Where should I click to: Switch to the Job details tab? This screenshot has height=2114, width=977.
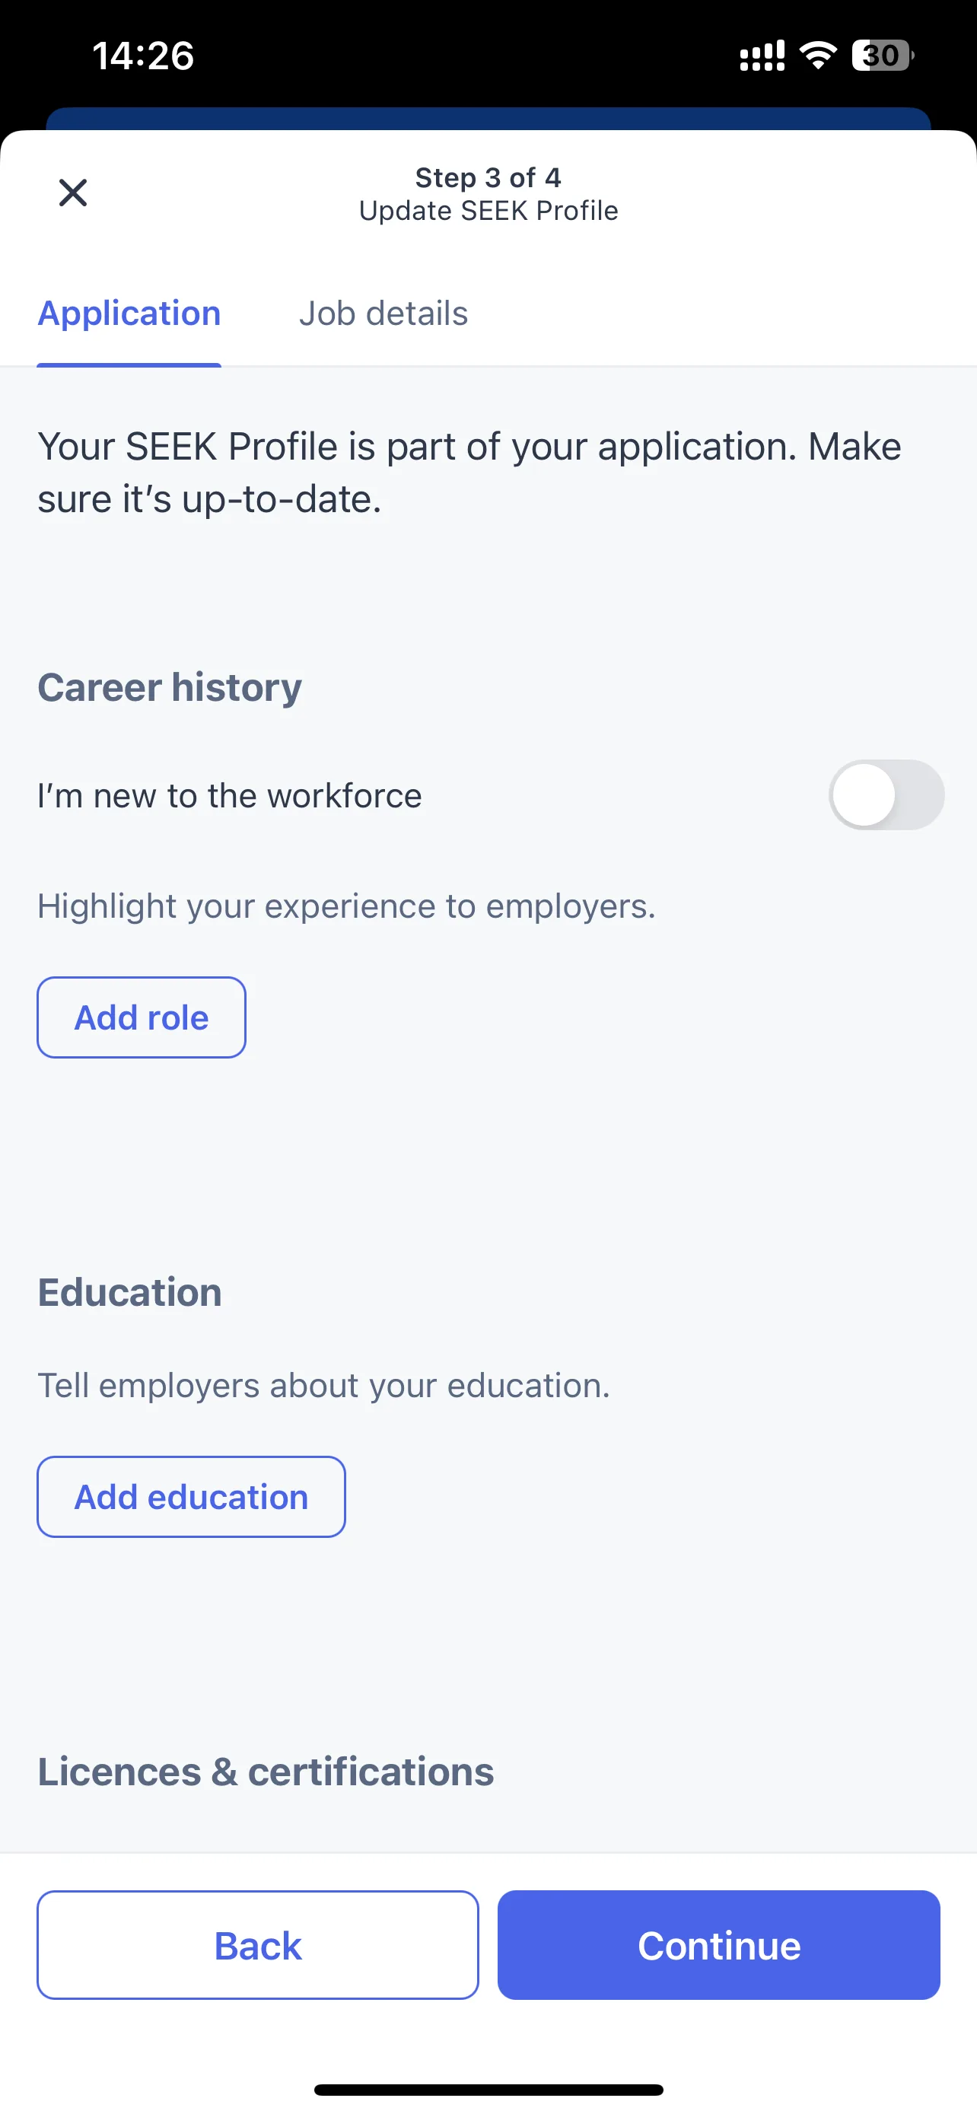coord(383,314)
